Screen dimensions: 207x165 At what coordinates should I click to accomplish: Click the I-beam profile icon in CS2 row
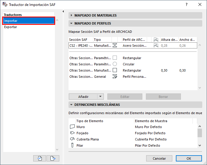[115, 46]
